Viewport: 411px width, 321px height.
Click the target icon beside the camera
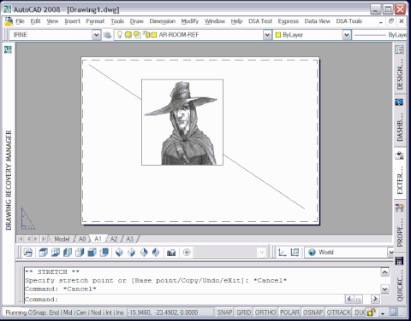pyautogui.click(x=187, y=253)
